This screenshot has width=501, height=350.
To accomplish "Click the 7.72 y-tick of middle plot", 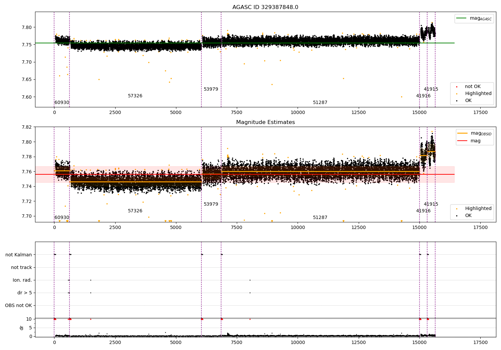I will click(x=27, y=201).
